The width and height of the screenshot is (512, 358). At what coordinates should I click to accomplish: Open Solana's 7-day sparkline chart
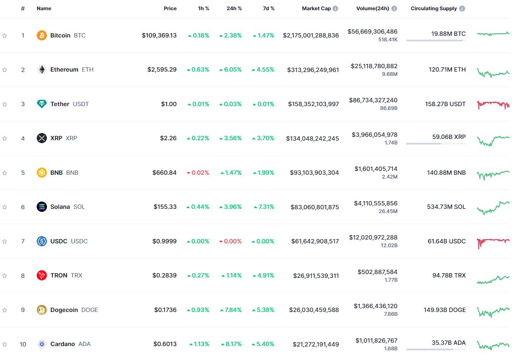point(494,207)
